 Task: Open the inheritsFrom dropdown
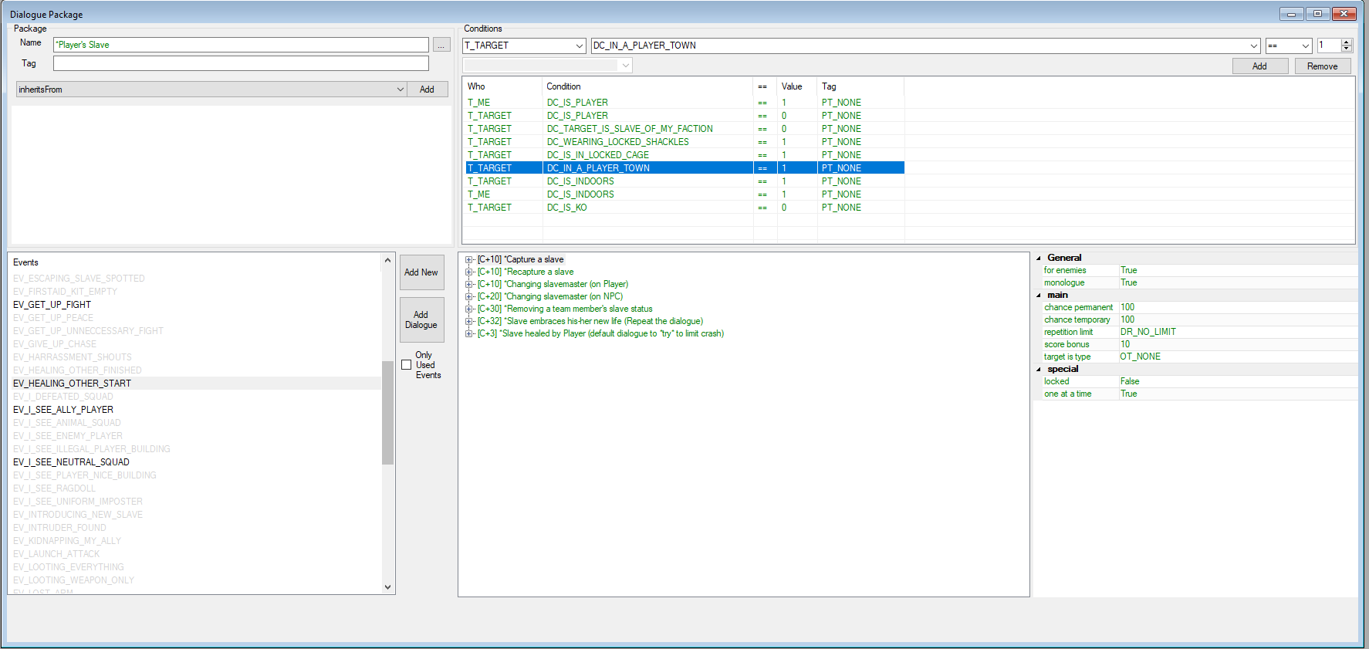pyautogui.click(x=401, y=90)
